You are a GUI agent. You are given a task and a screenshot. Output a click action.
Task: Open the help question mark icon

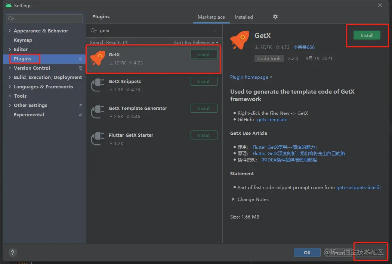pos(13,252)
